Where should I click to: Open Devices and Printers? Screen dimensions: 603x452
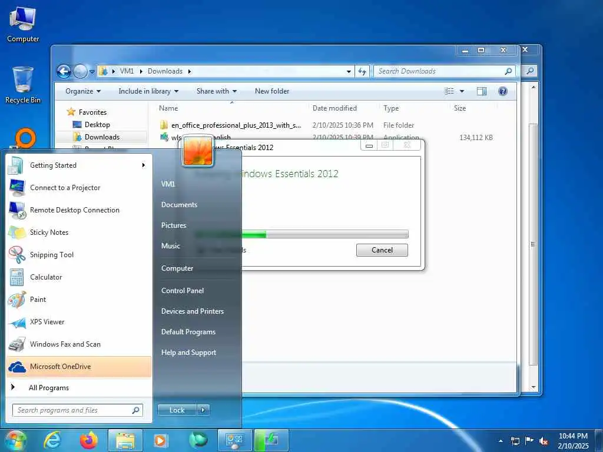click(x=193, y=311)
